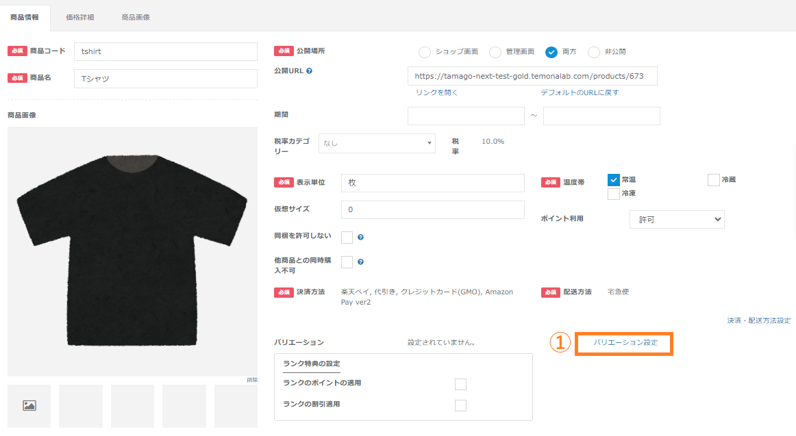Check the 冷凍 temperature checkbox

tap(613, 194)
